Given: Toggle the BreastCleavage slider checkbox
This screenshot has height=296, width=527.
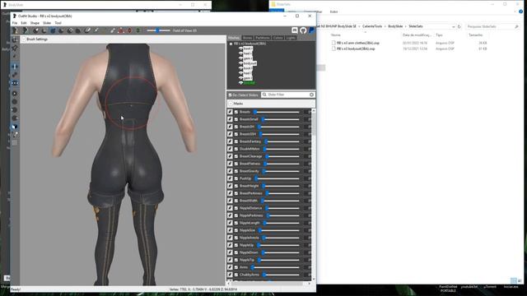Looking at the screenshot, I should [236, 156].
